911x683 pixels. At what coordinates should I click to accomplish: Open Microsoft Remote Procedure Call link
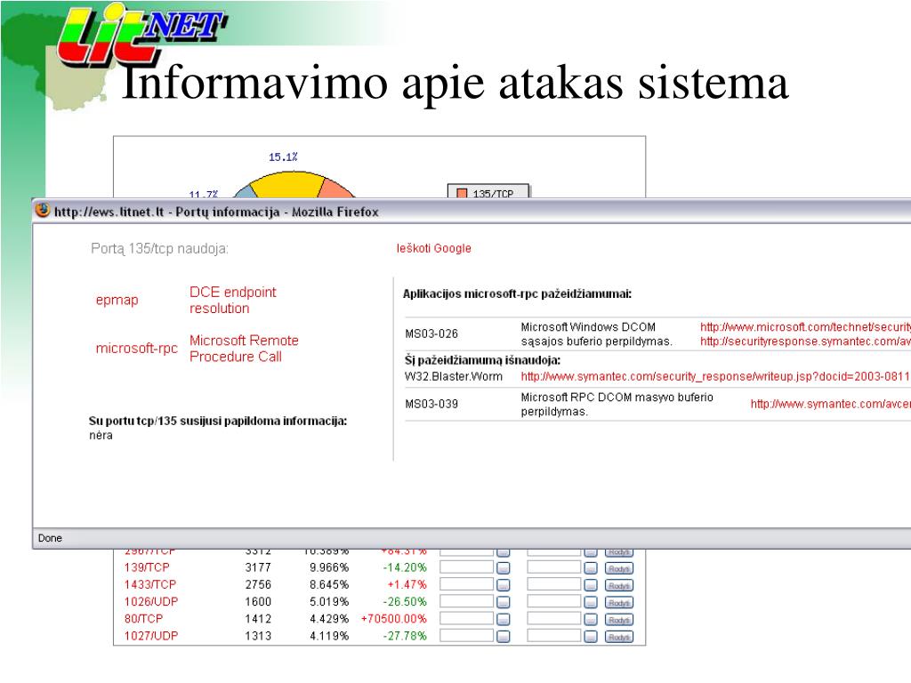click(x=244, y=349)
